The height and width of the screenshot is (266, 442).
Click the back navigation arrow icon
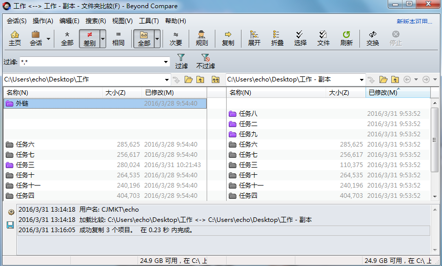tap(407, 80)
